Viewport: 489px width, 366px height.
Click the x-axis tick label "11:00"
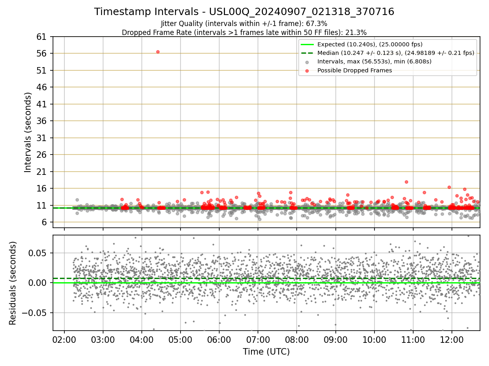click(413, 339)
